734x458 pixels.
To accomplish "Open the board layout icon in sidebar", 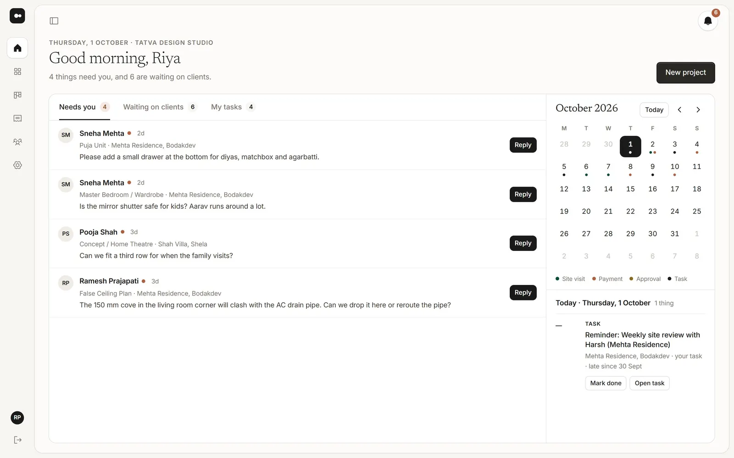I will click(x=17, y=95).
